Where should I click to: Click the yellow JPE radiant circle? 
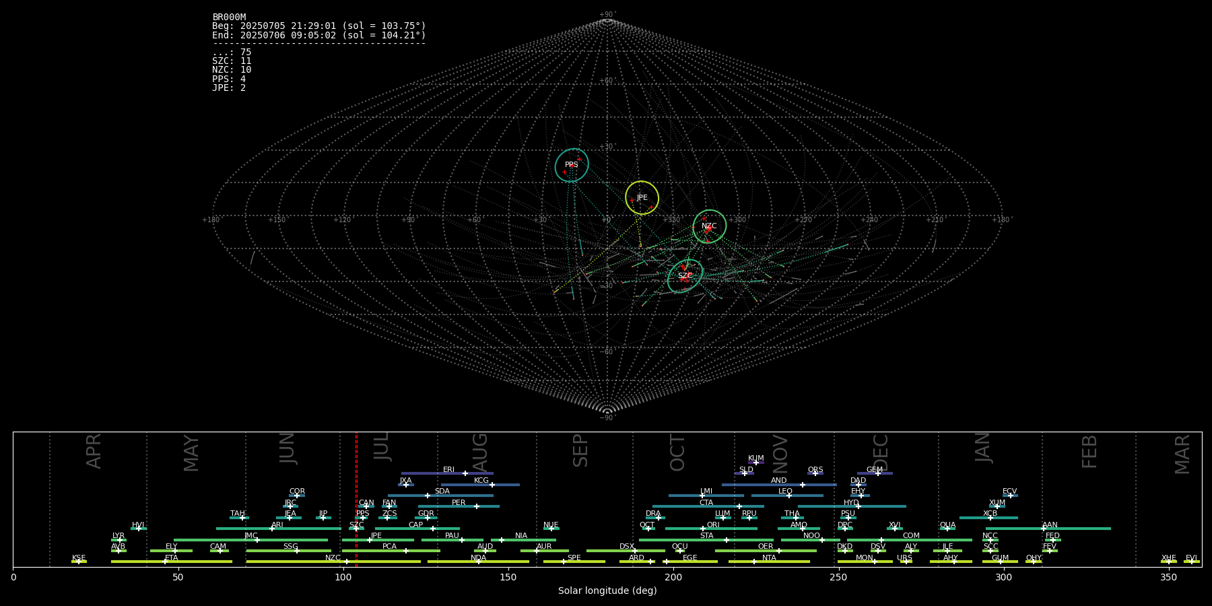pos(642,198)
